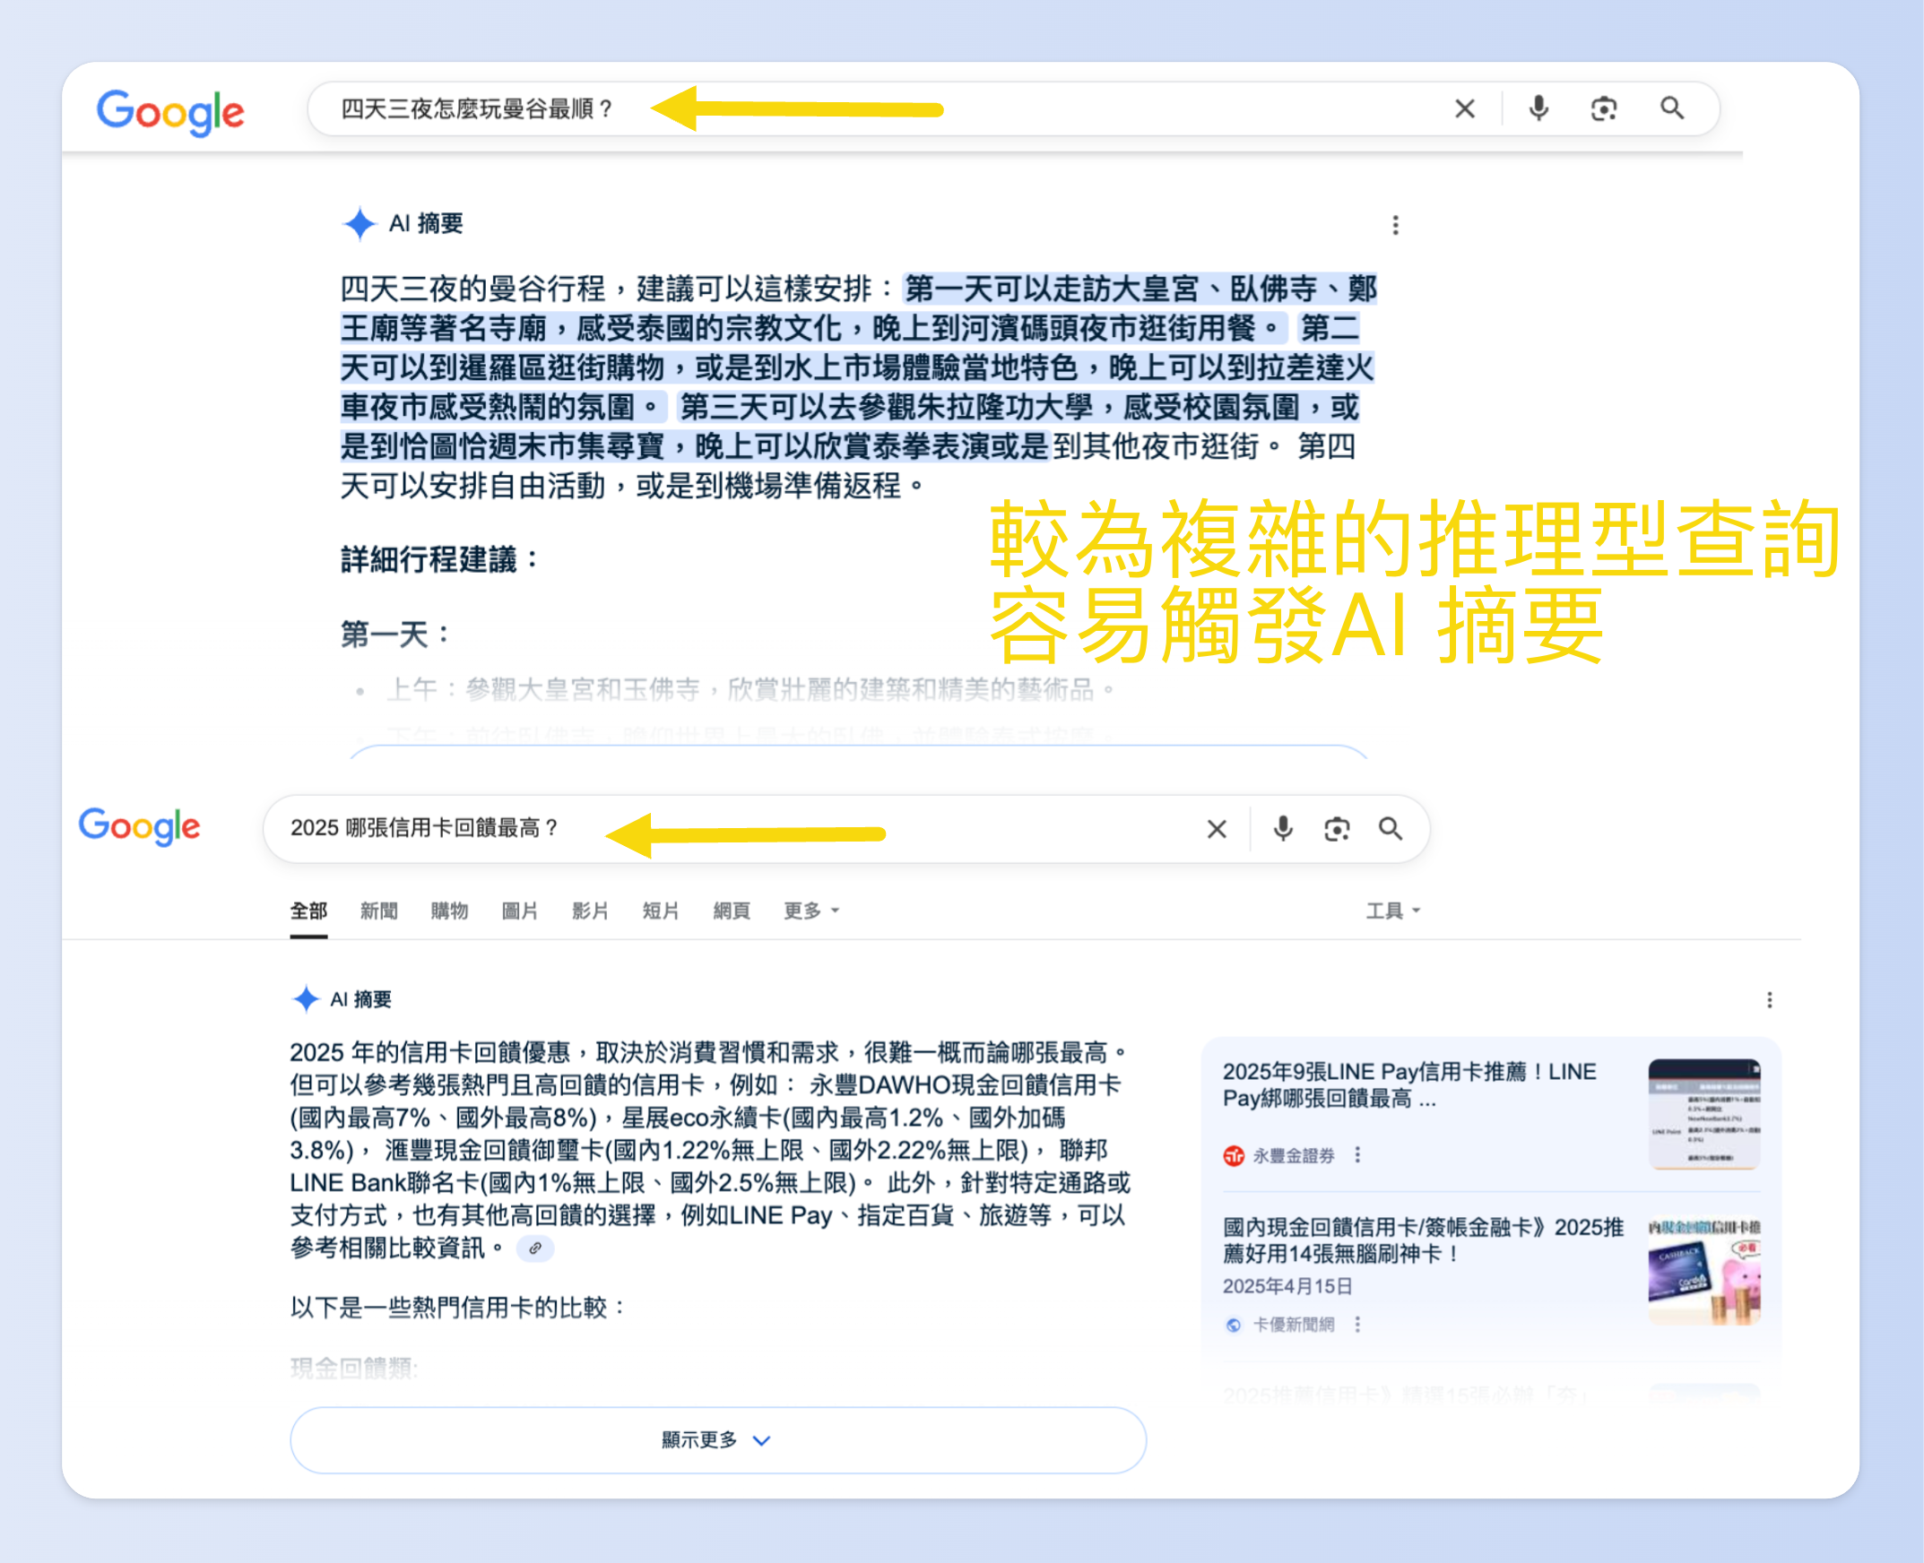Click the 卡優新聞網 favicon
Image resolution: width=1924 pixels, height=1563 pixels.
coord(1233,1325)
